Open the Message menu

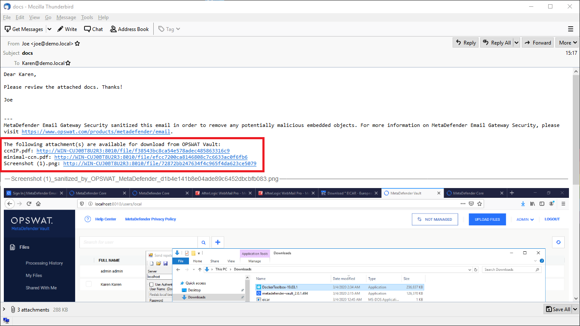66,17
